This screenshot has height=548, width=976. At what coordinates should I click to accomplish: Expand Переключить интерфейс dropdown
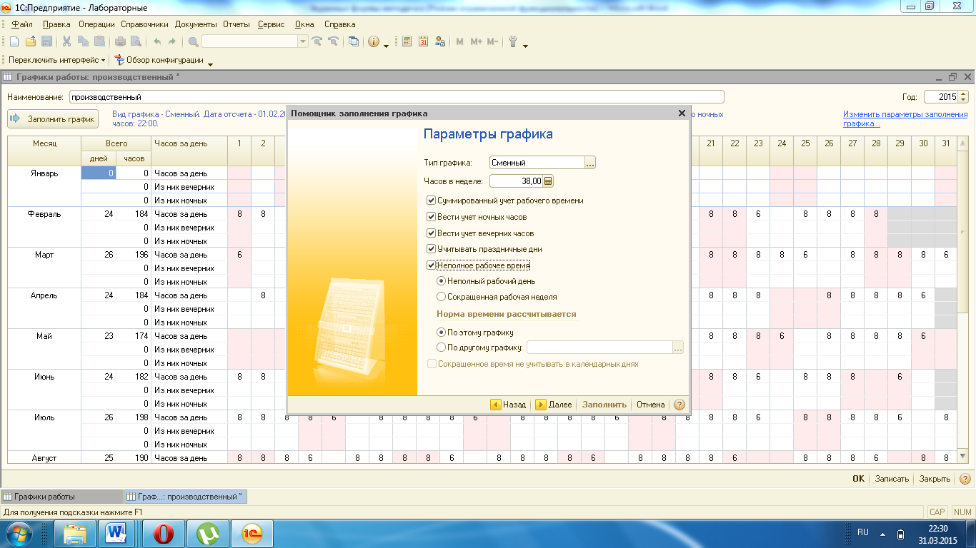pos(104,61)
